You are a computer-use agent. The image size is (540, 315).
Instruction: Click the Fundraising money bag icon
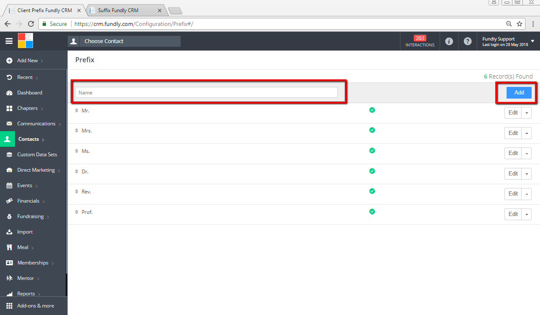[x=9, y=216]
